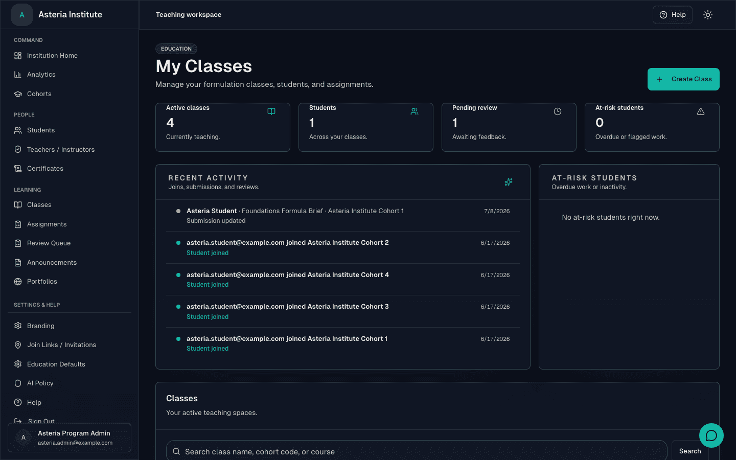
Task: Click the Search button for classes
Action: pyautogui.click(x=690, y=451)
